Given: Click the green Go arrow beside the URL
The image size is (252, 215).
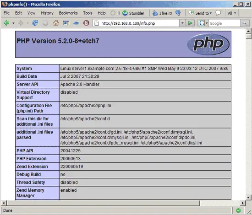Looking at the screenshot, I should point(190,23).
